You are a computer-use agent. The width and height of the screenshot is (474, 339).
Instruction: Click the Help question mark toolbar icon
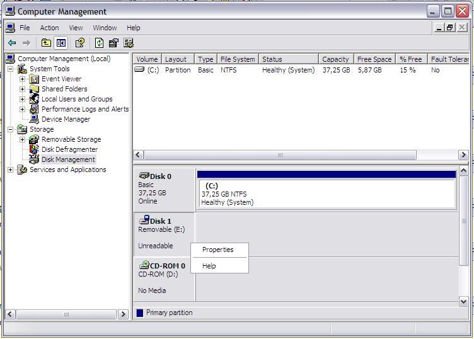(x=80, y=43)
